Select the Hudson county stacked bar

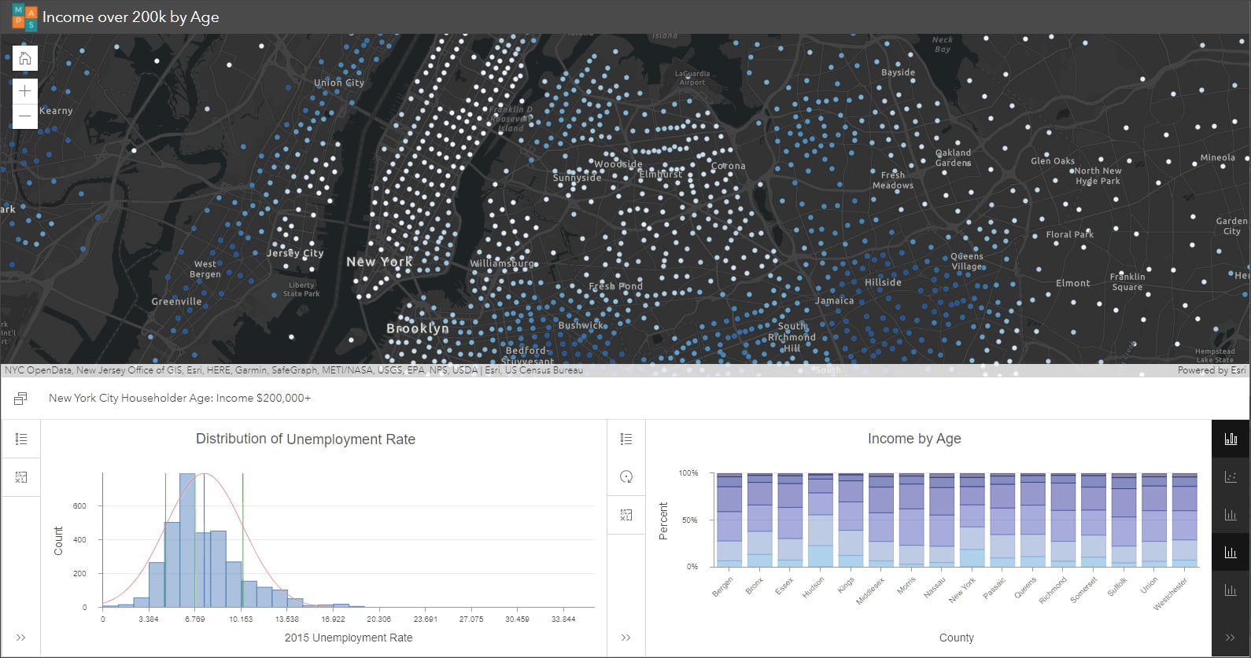click(821, 520)
